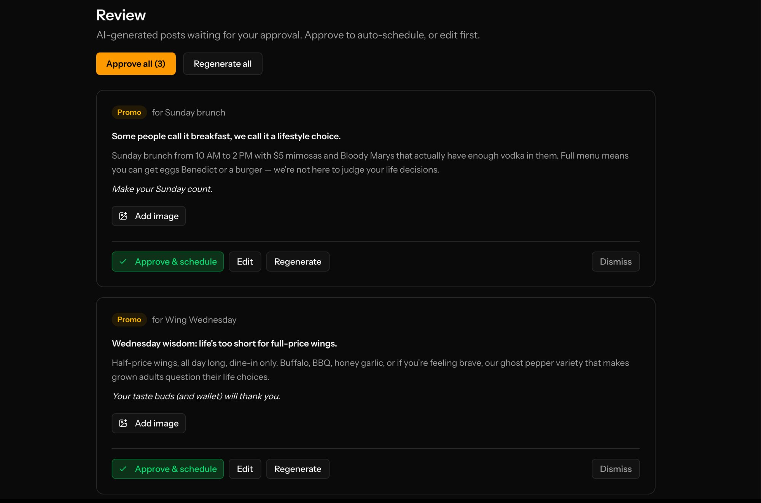Click the Promo badge on Sunday brunch post
Viewport: 761px width, 503px height.
point(129,112)
